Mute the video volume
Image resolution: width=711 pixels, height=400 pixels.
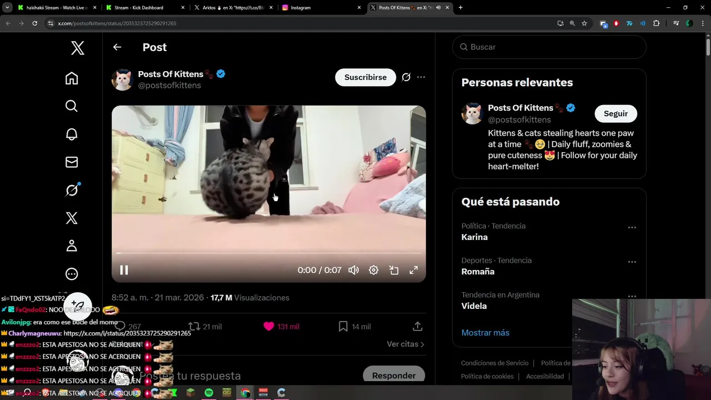[353, 270]
